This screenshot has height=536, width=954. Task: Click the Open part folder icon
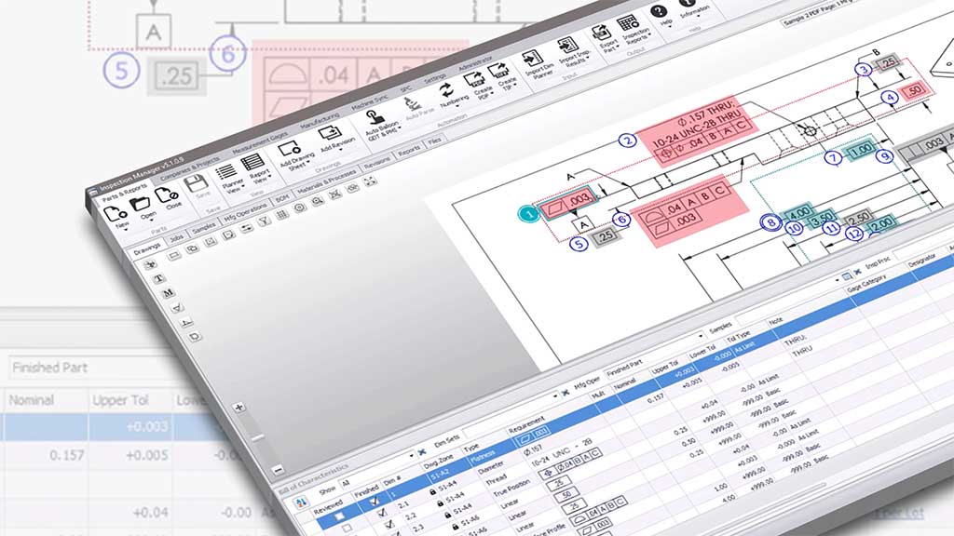(141, 204)
